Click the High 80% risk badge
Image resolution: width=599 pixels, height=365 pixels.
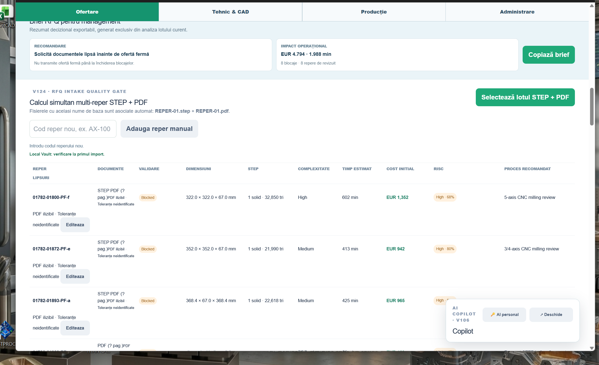pos(445,249)
